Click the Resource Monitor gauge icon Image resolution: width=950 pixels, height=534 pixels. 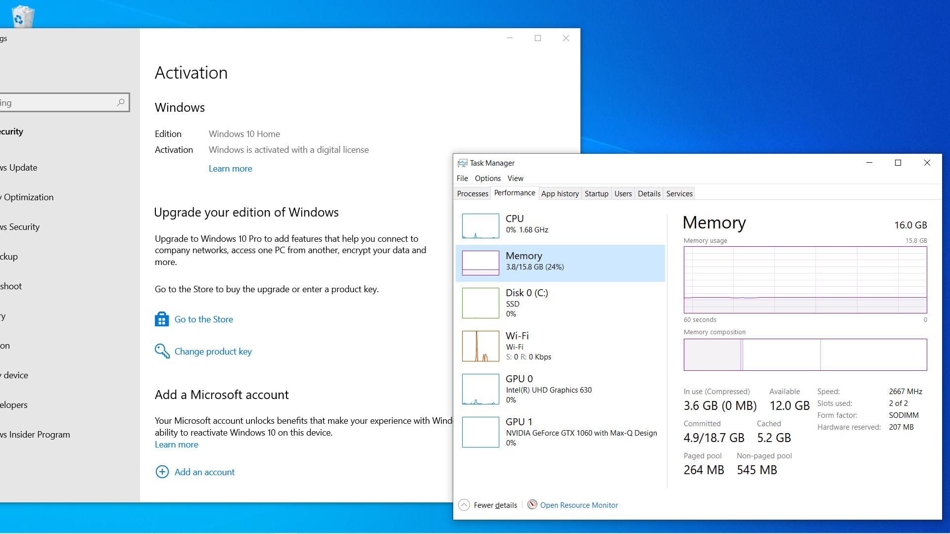click(532, 504)
